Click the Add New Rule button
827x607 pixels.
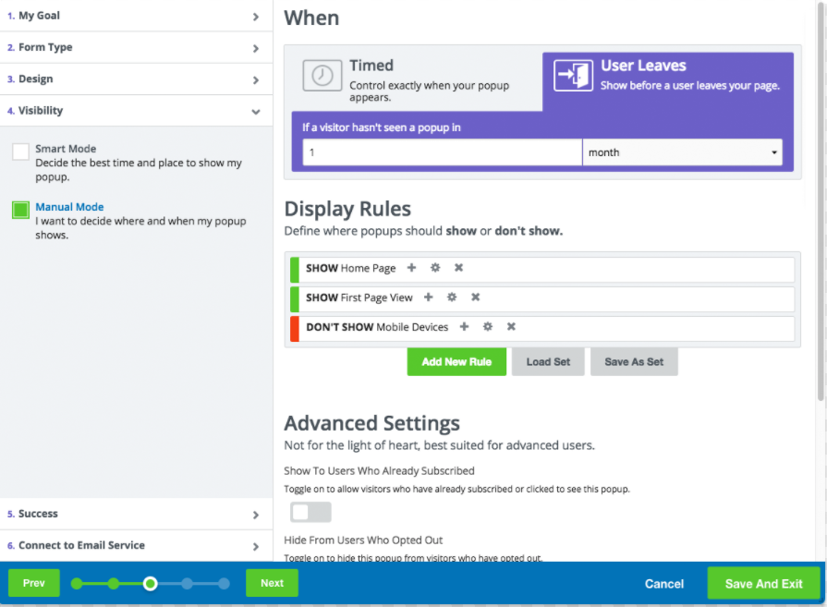coord(456,361)
